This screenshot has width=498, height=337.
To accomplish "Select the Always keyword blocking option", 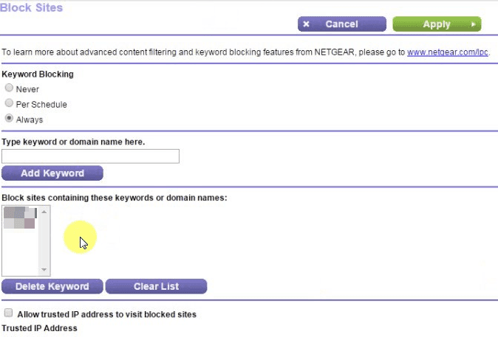I will (x=9, y=119).
